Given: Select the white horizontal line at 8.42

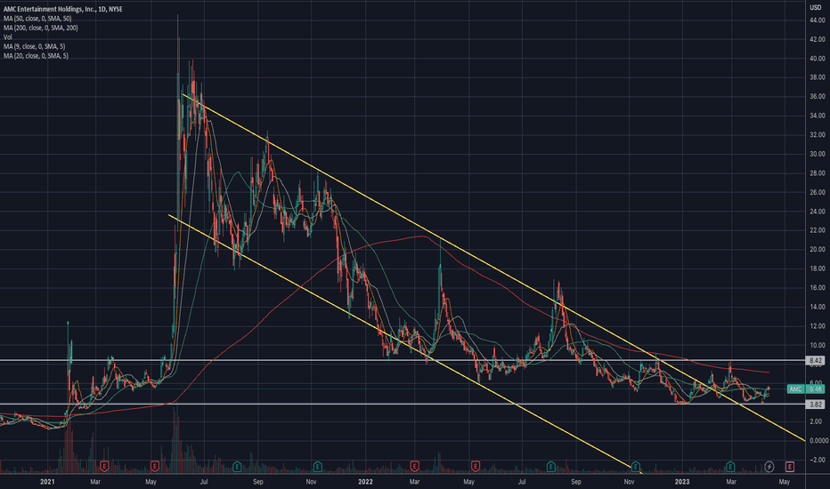Looking at the screenshot, I should (403, 361).
